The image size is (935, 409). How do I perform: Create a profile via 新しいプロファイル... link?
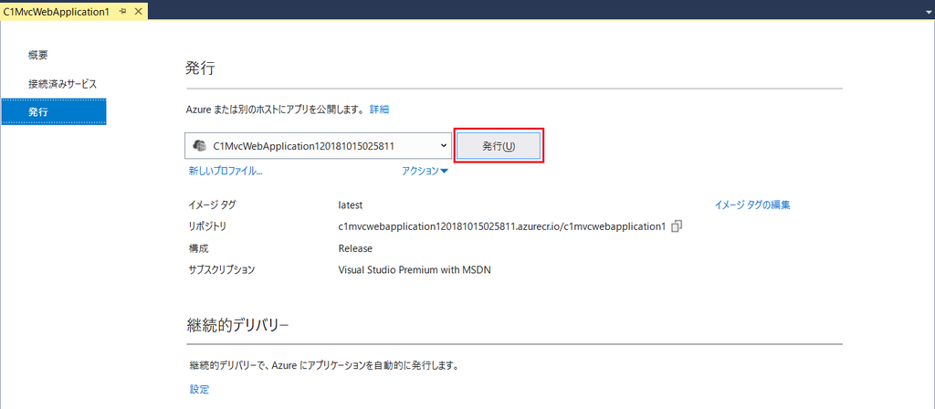coord(226,171)
